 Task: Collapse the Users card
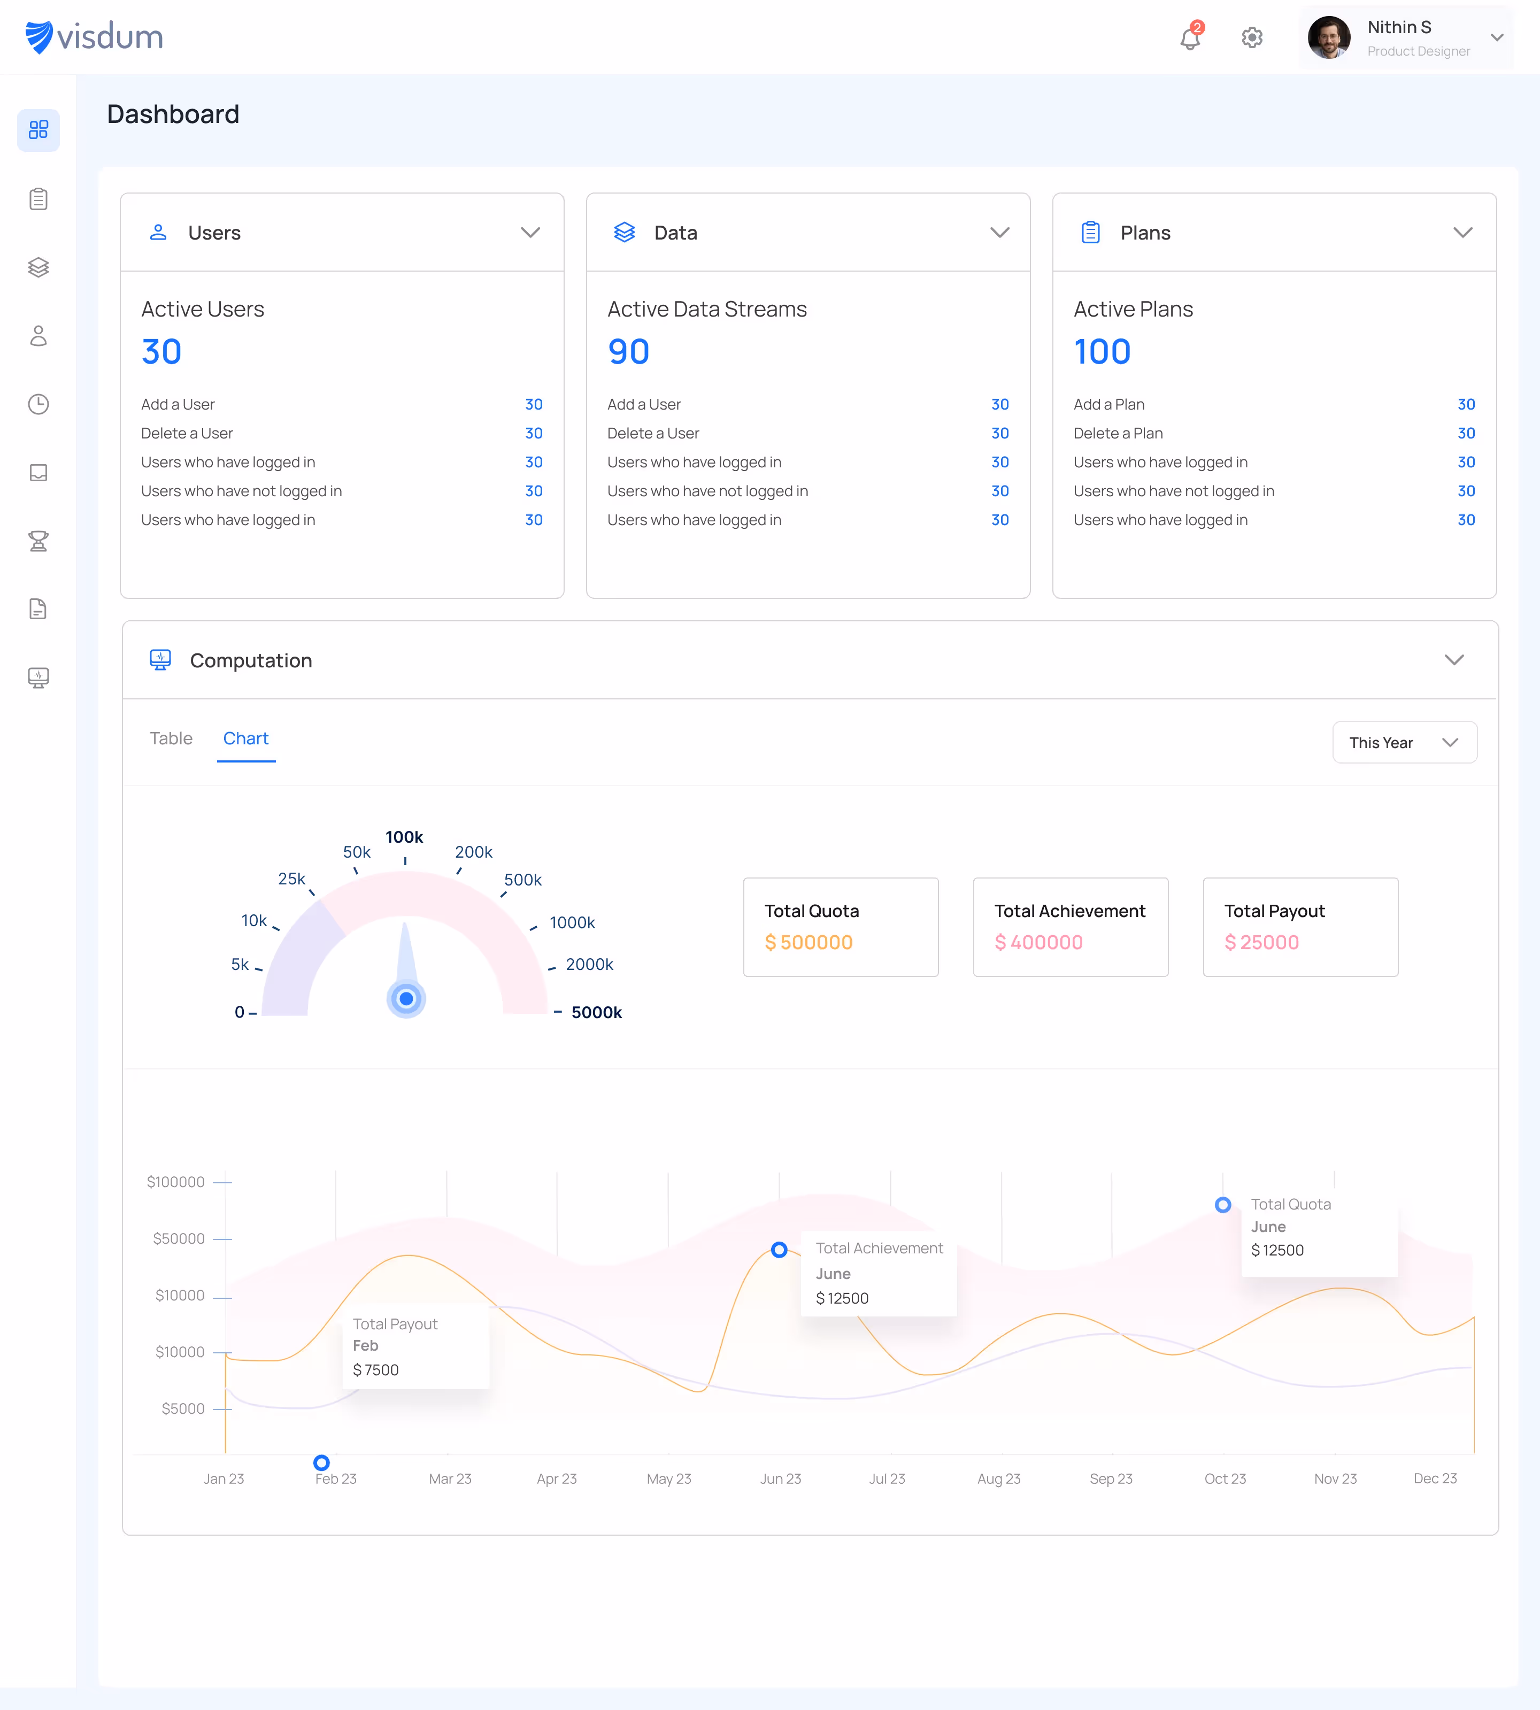(x=530, y=233)
